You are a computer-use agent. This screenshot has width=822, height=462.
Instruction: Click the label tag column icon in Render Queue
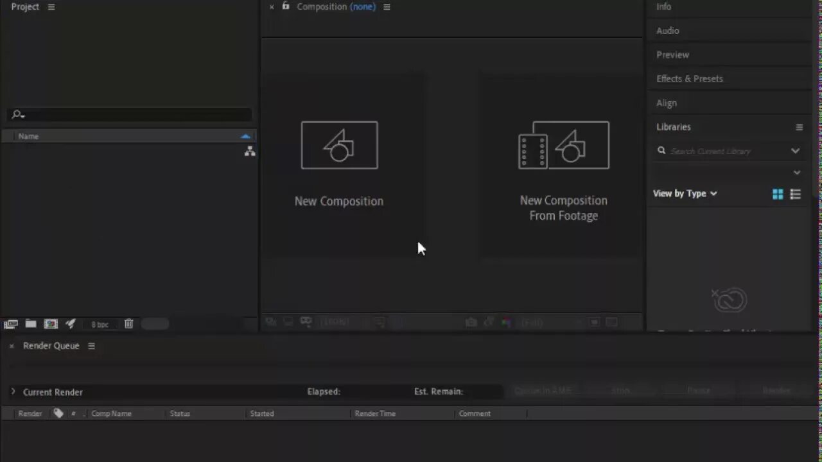tap(58, 413)
